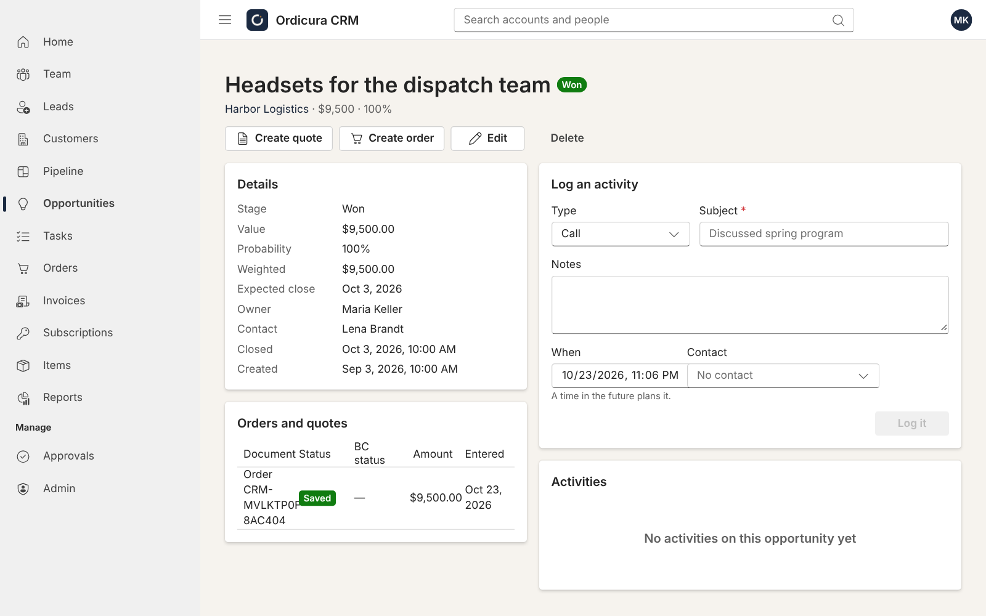Click the Won status badge

(x=572, y=85)
